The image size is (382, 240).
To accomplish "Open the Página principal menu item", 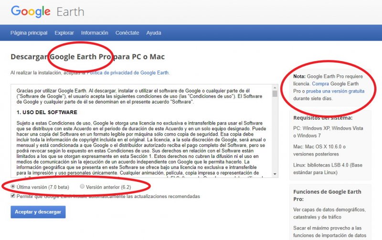I will click(29, 33).
